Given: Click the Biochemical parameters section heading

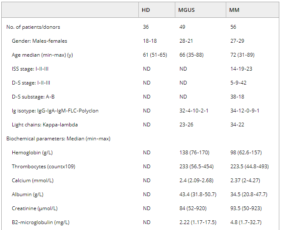Looking at the screenshot, I should click(x=58, y=139).
